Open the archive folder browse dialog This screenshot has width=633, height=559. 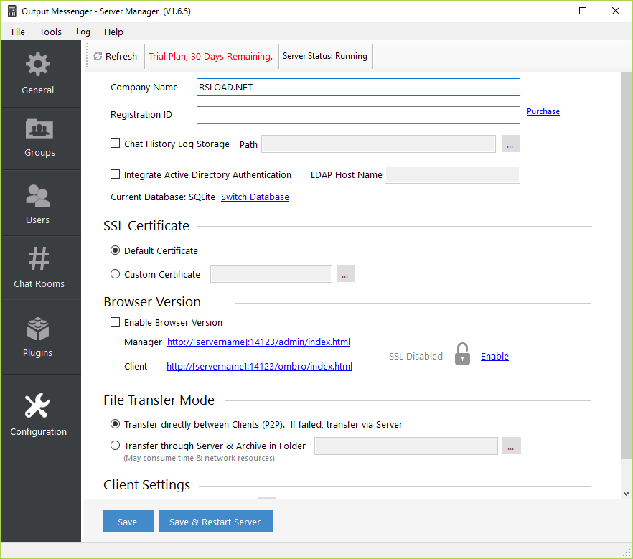[511, 446]
